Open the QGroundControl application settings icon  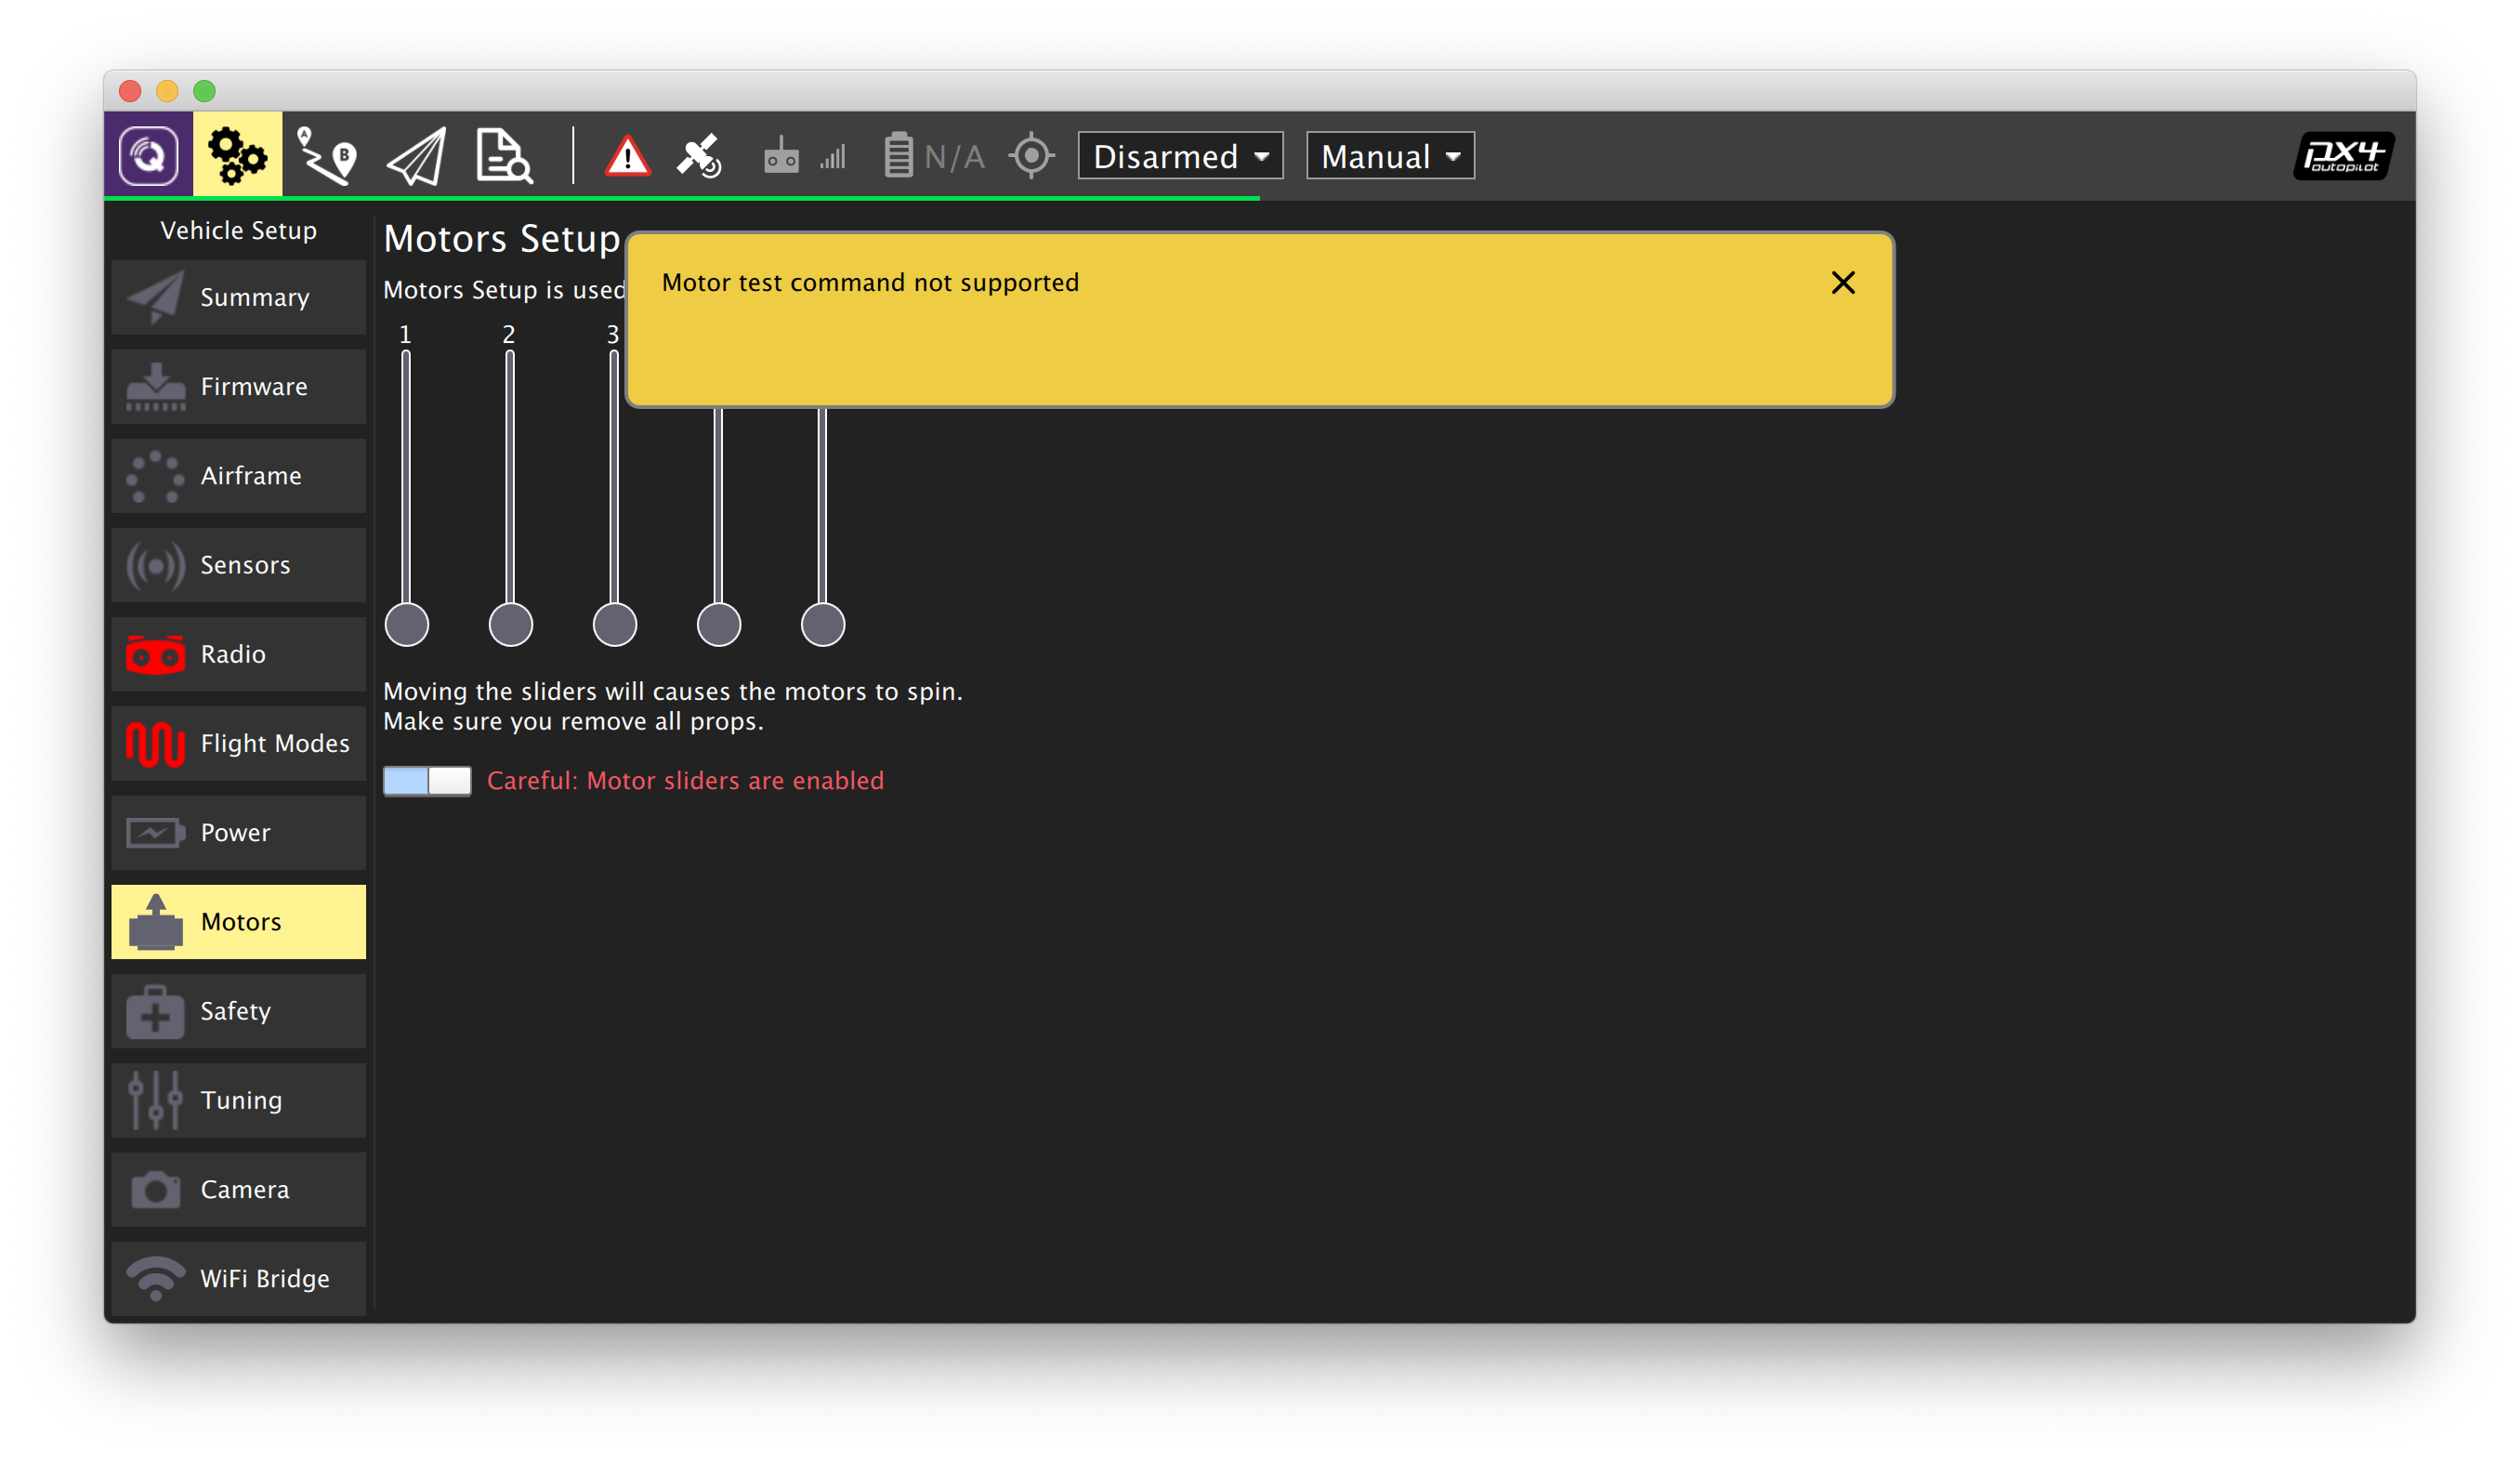pyautogui.click(x=148, y=156)
